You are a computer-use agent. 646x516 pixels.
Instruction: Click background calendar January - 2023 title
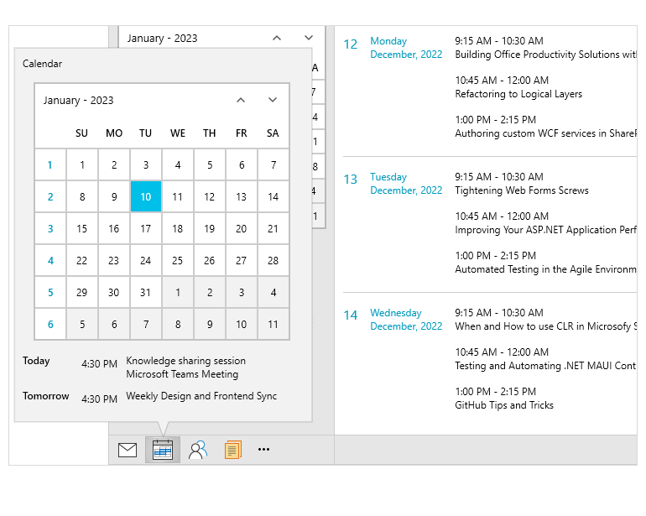click(162, 39)
